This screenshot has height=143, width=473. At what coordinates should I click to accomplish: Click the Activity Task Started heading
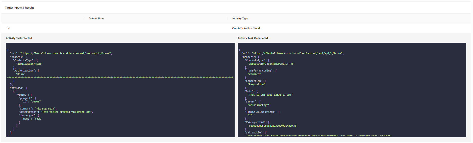19,38
